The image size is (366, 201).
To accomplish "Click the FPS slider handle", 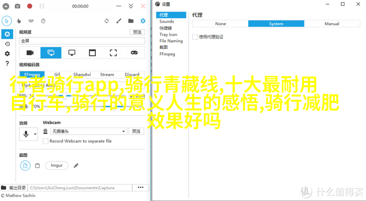I will [65, 95].
